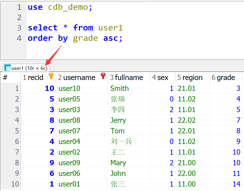Click the grade cell with value 14
244x191 pixels.
pos(236,184)
